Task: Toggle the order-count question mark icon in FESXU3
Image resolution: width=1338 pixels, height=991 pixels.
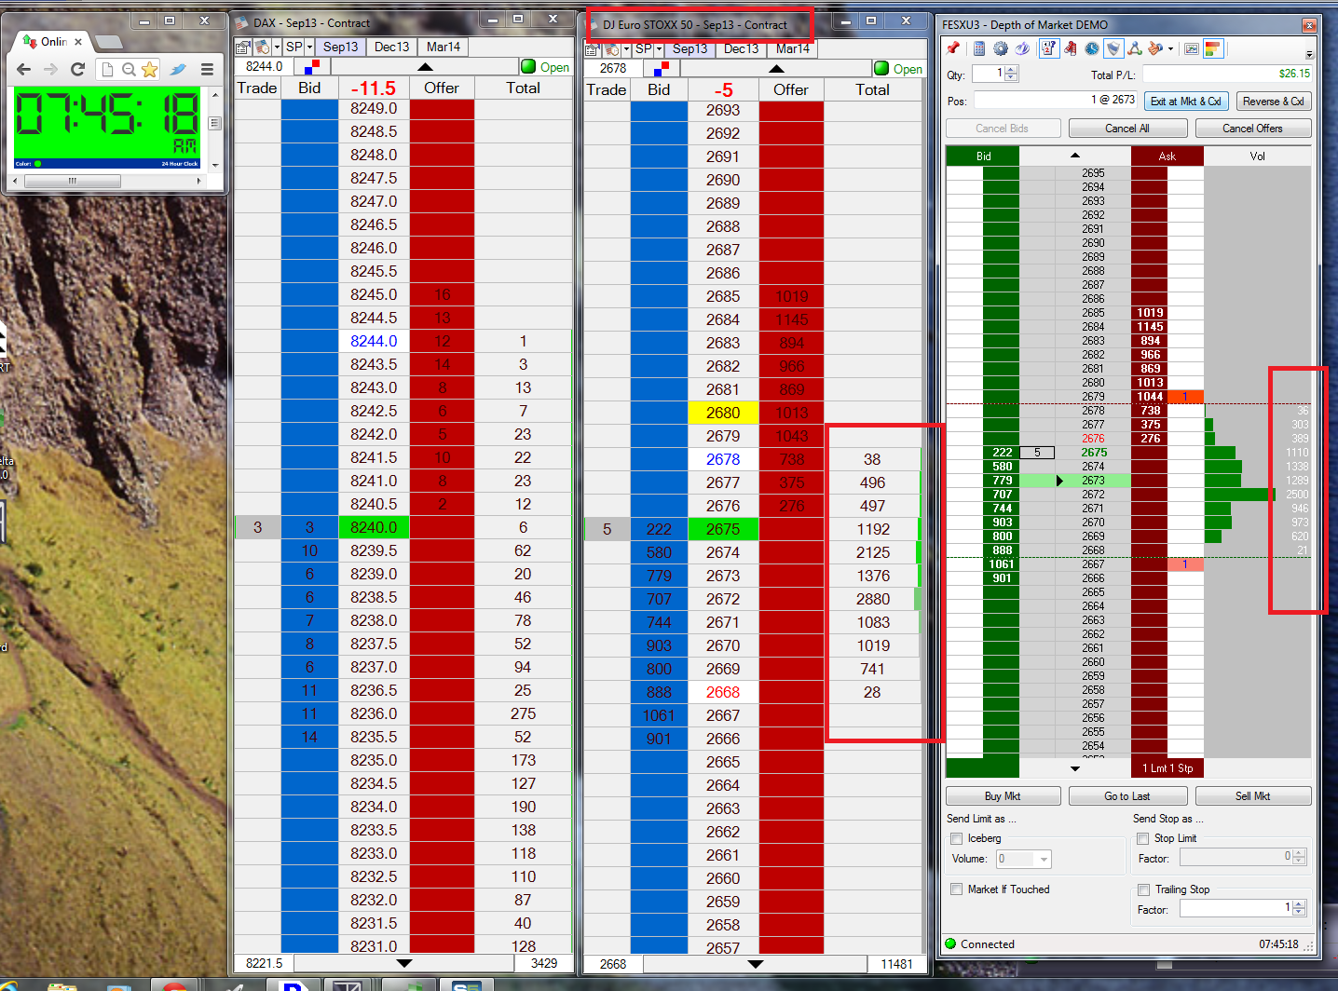Action: [x=1048, y=48]
